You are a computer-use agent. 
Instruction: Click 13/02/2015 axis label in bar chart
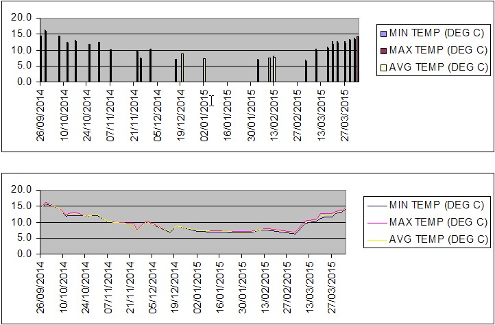click(x=275, y=115)
